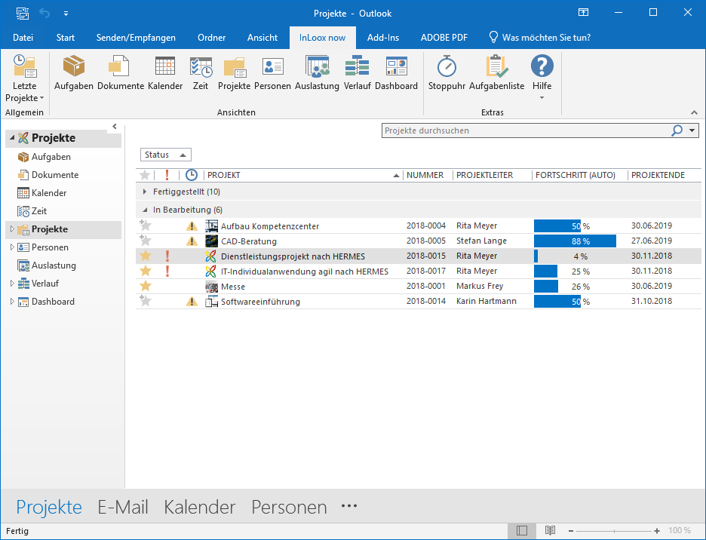This screenshot has width=706, height=540.
Task: Toggle favorite star for CAD-Beratung
Action: tap(145, 240)
